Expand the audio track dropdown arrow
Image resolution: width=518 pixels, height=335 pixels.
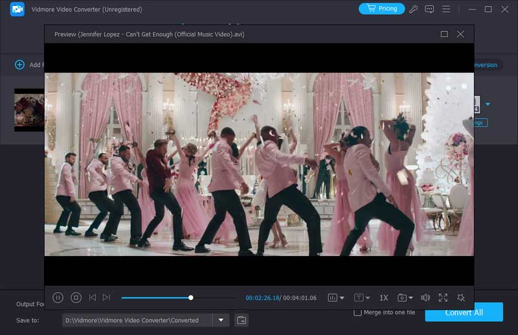pos(342,298)
